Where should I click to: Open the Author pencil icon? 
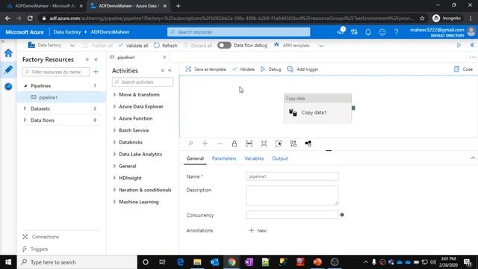tap(8, 69)
